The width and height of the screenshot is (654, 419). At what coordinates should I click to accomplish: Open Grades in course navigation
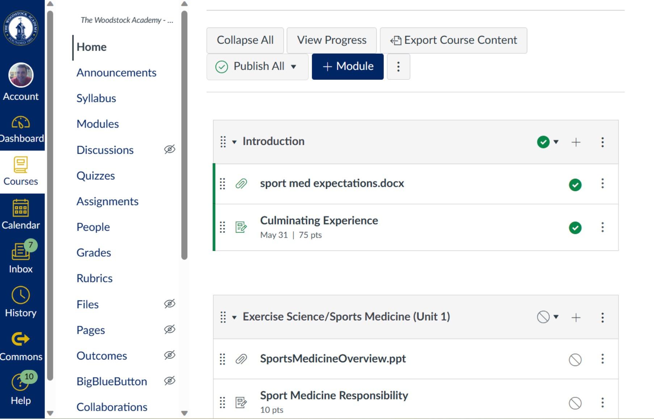coord(93,253)
